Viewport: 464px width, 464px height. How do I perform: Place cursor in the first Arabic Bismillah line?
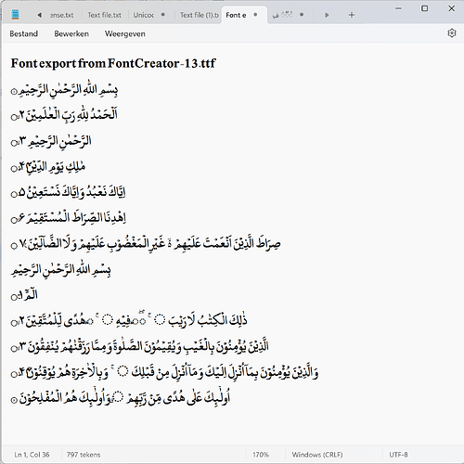click(x=64, y=90)
